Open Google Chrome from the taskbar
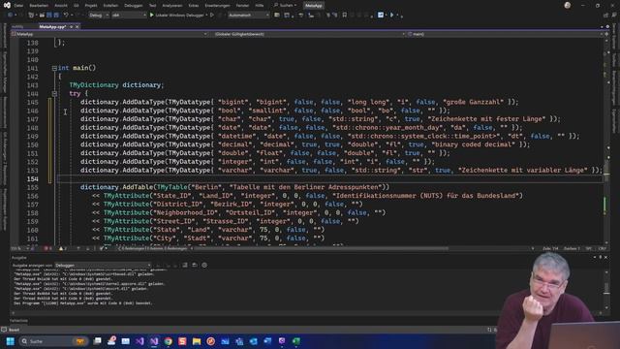This screenshot has height=349, width=620. tap(168, 341)
